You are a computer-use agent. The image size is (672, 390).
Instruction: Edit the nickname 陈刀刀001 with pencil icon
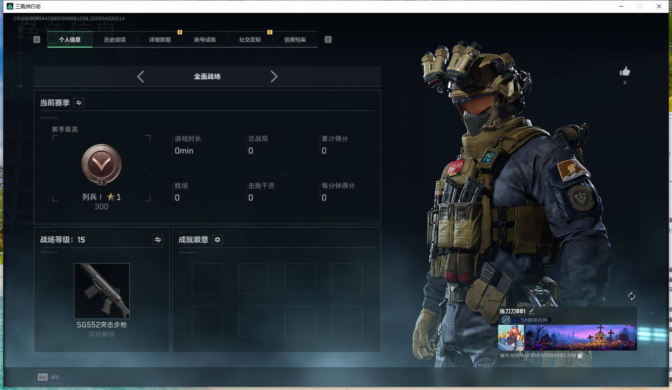point(531,311)
